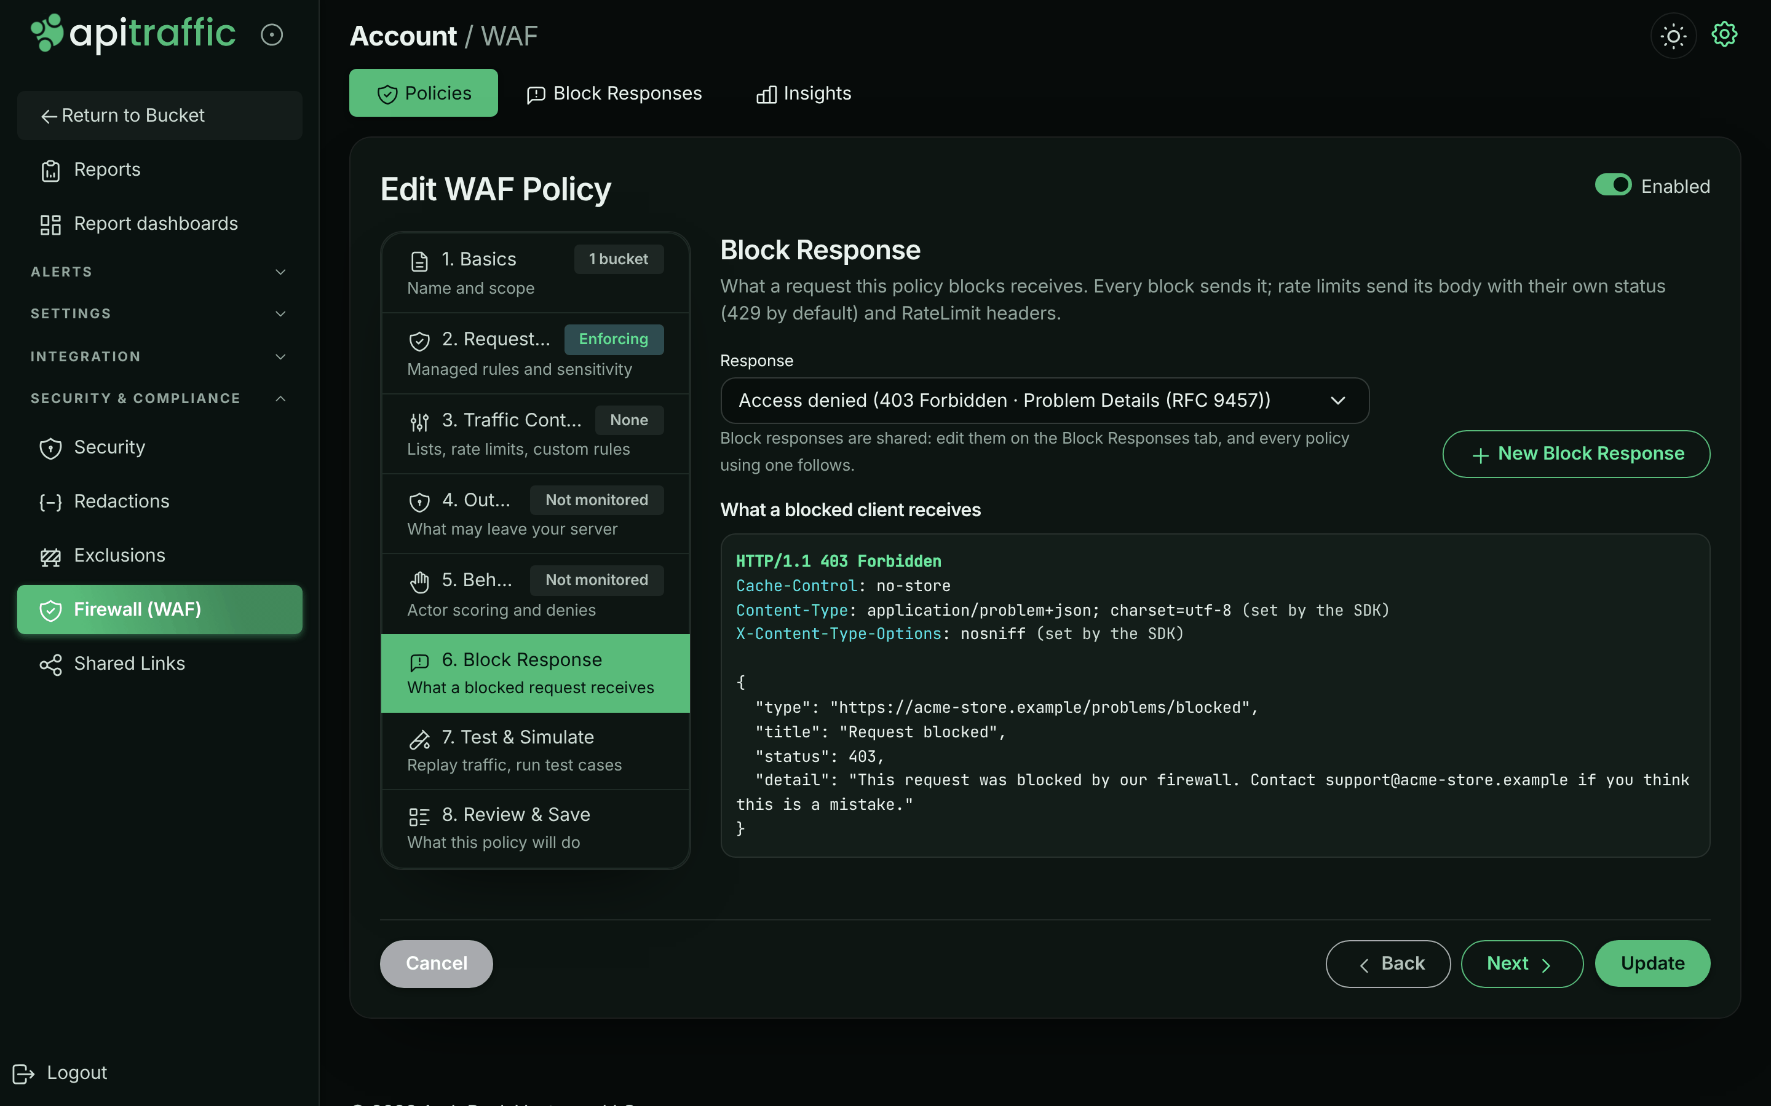
Task: Click the Test & Simulate step icon
Action: click(419, 740)
